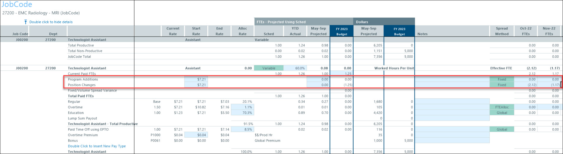
Task: Open Program Additions spread method Fixed dropdown
Action: (501, 79)
